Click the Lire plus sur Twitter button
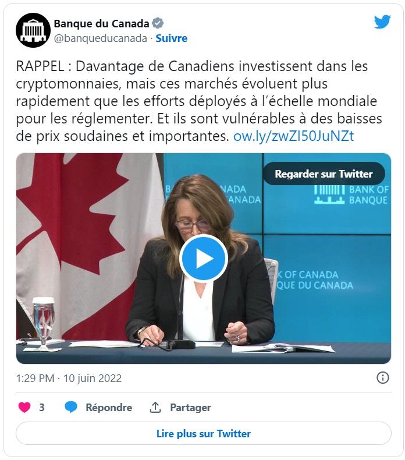The height and width of the screenshot is (460, 405). (203, 434)
